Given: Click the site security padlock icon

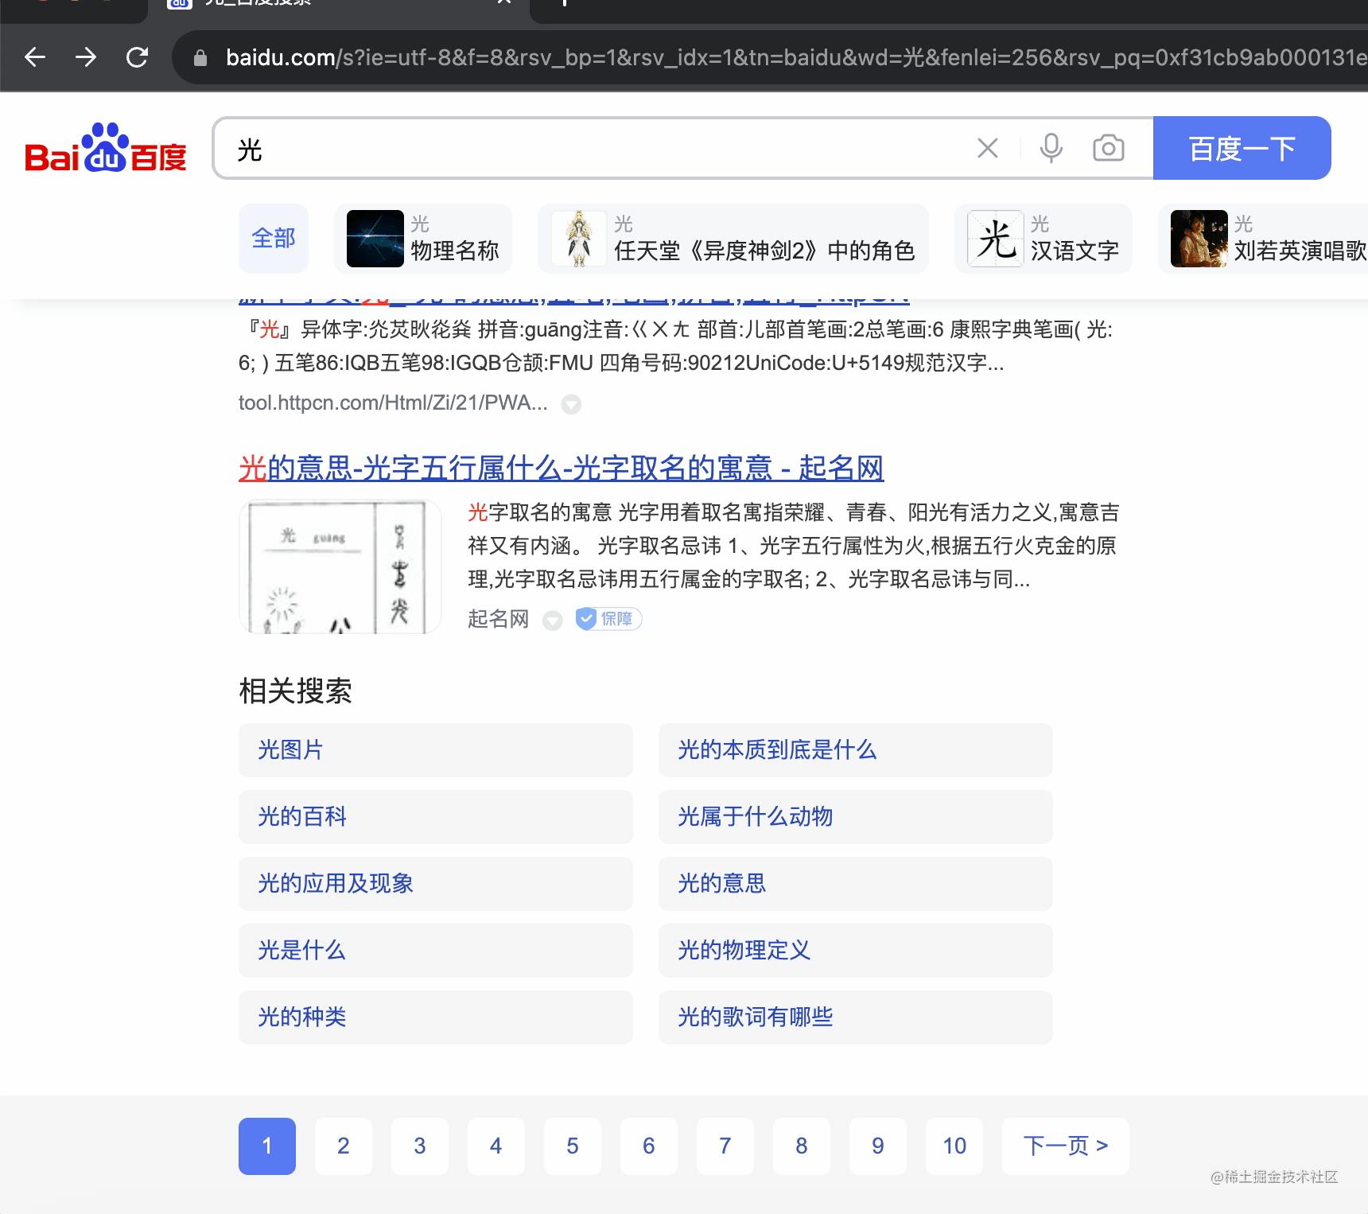Looking at the screenshot, I should [200, 57].
